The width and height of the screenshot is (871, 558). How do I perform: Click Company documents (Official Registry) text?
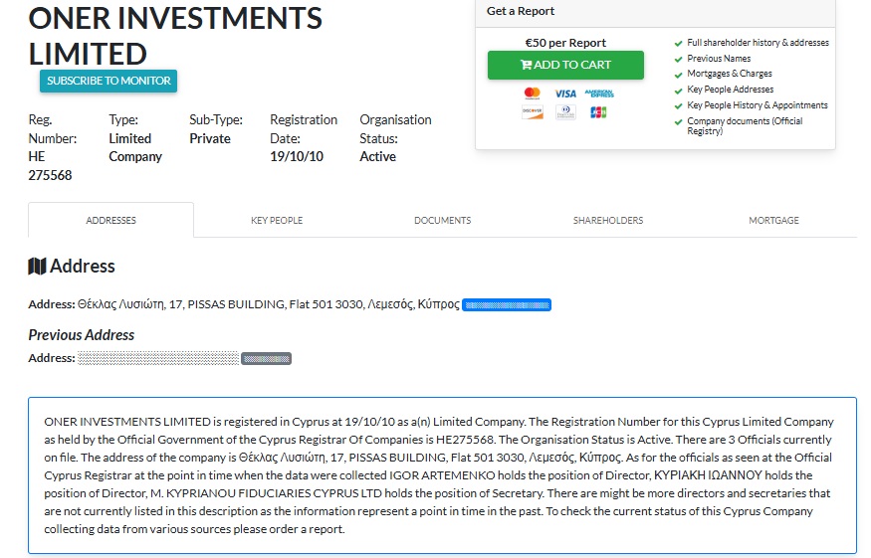[x=745, y=126]
